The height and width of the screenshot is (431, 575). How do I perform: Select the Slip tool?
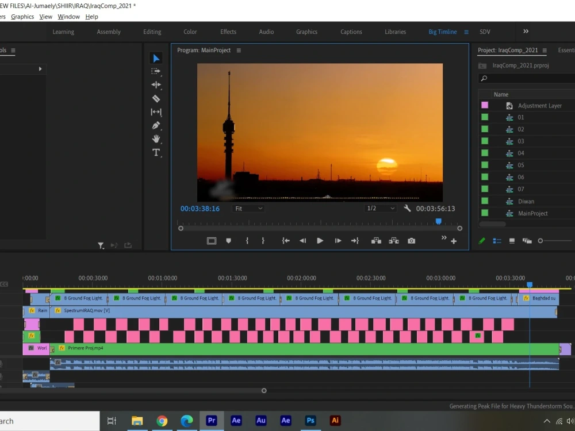coord(156,112)
